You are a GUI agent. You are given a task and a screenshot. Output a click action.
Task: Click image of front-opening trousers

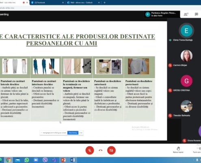[108, 66]
